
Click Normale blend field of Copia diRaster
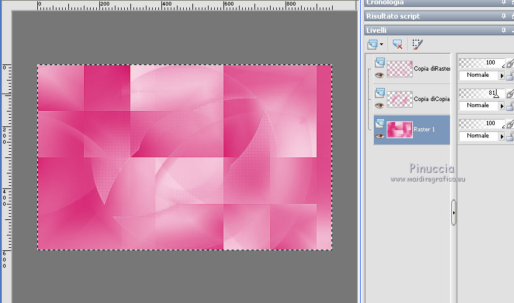479,75
